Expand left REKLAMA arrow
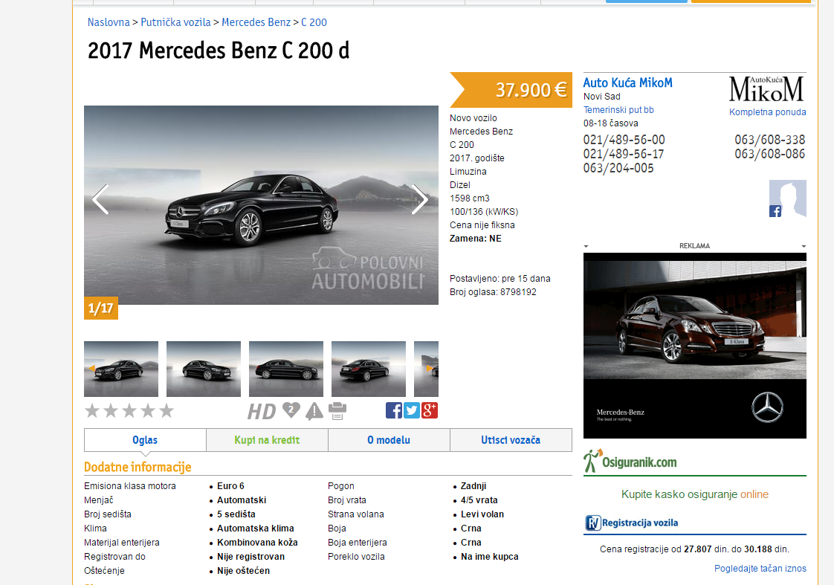The image size is (834, 585). pos(586,246)
